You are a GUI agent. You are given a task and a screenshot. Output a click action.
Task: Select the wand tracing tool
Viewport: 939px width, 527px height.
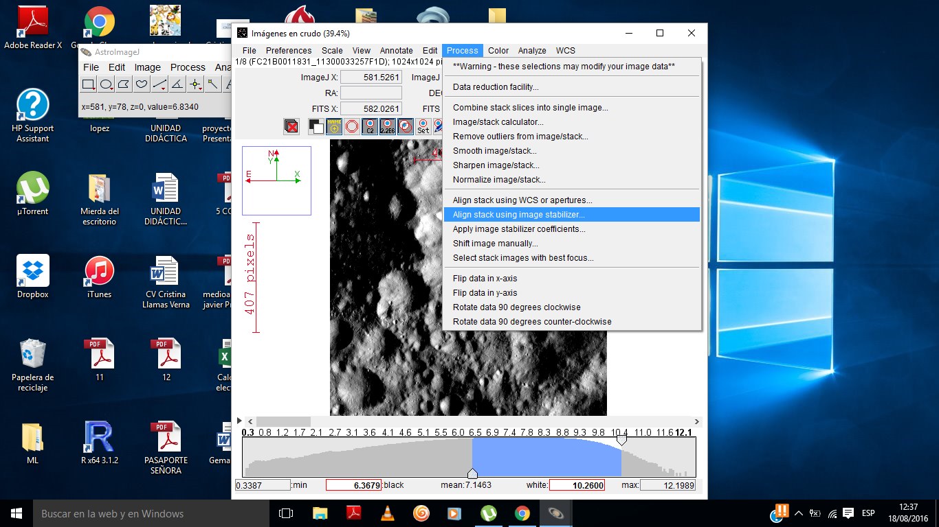(213, 84)
